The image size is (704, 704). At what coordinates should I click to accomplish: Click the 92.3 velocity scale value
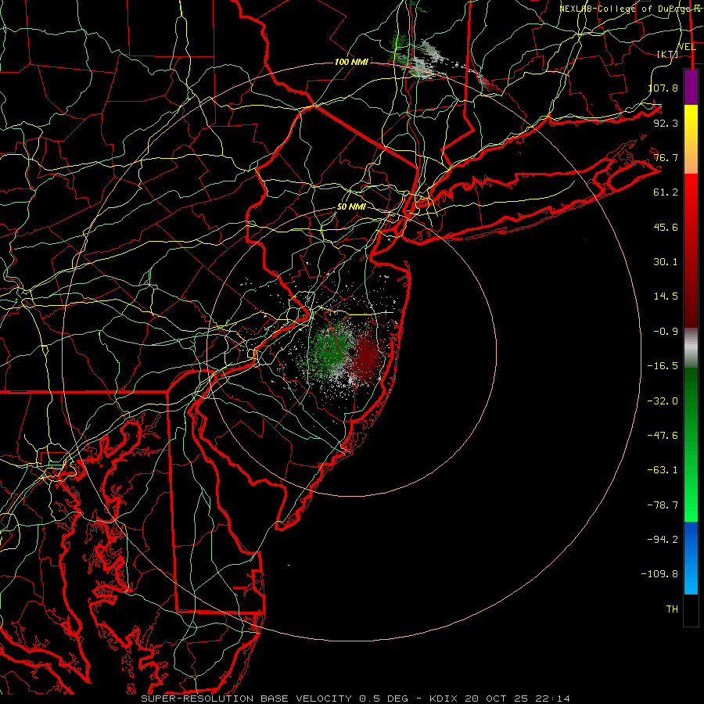tap(666, 123)
